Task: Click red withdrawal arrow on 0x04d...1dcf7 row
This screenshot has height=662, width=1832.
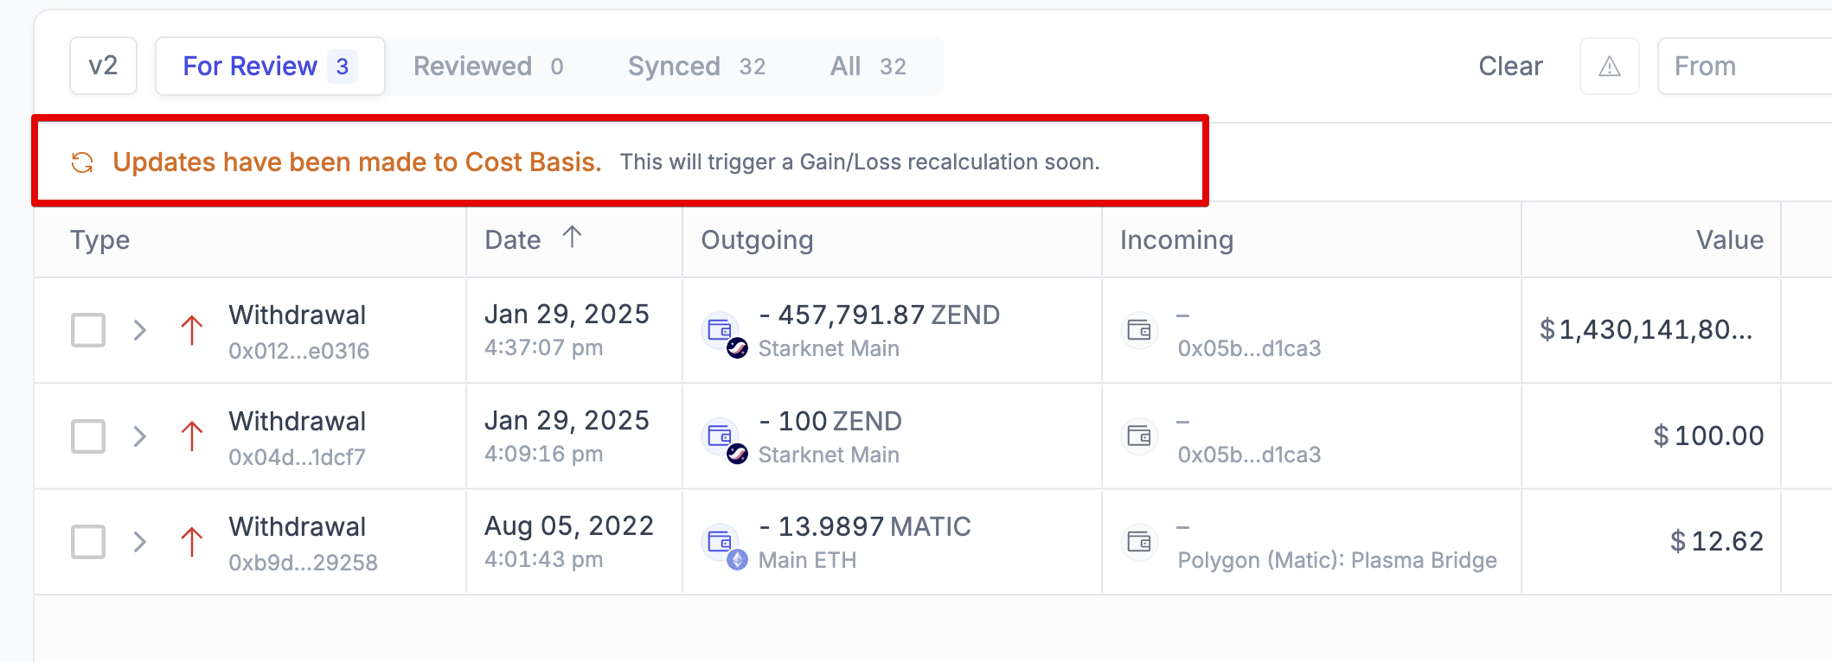Action: (x=191, y=436)
